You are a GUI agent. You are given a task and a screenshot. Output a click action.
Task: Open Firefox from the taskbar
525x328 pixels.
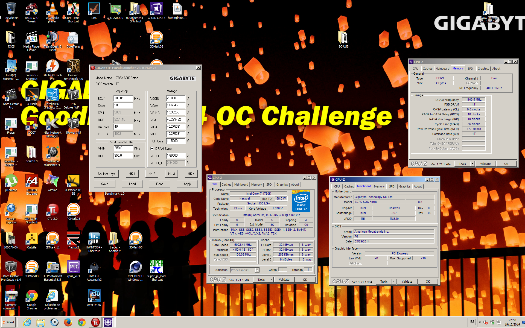[x=68, y=323]
